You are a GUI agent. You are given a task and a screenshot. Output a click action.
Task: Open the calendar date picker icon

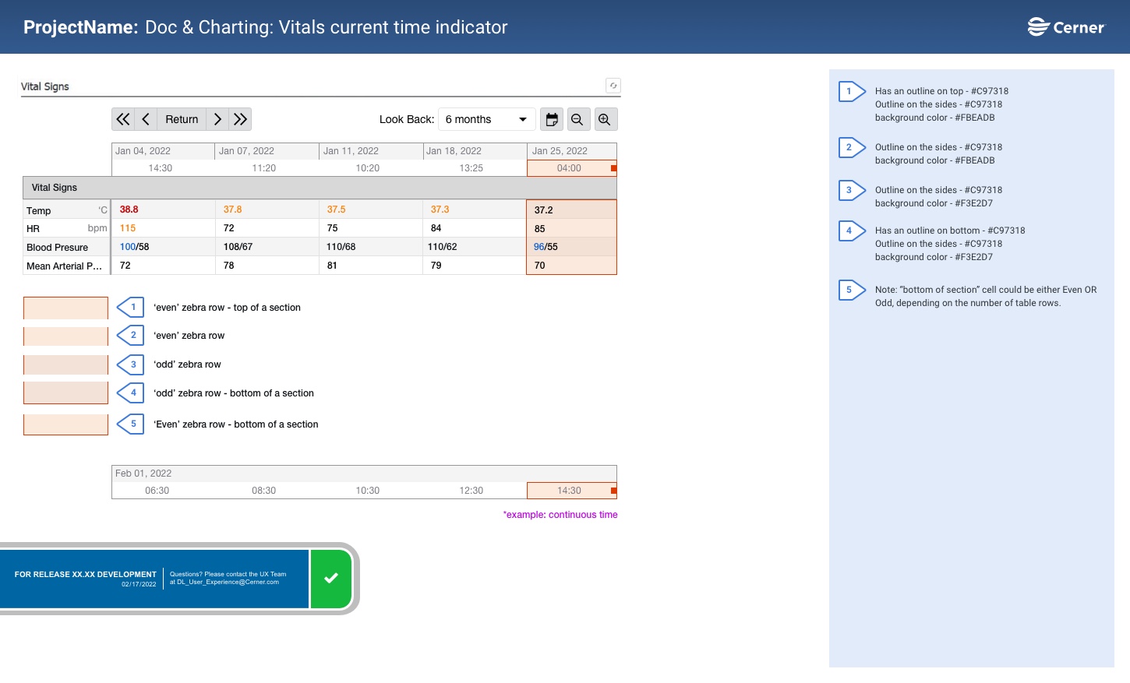(x=552, y=119)
